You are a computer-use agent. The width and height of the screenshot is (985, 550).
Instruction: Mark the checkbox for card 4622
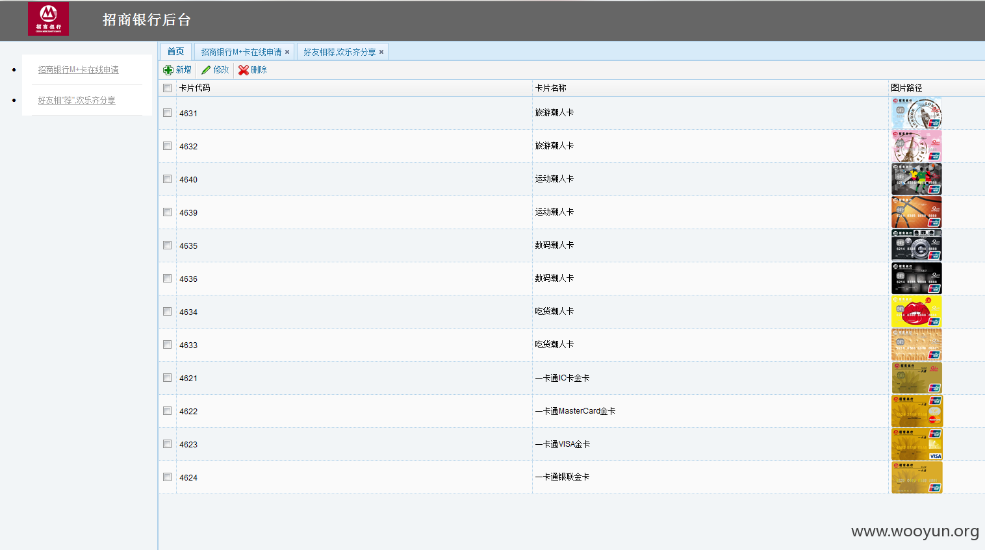coord(168,411)
